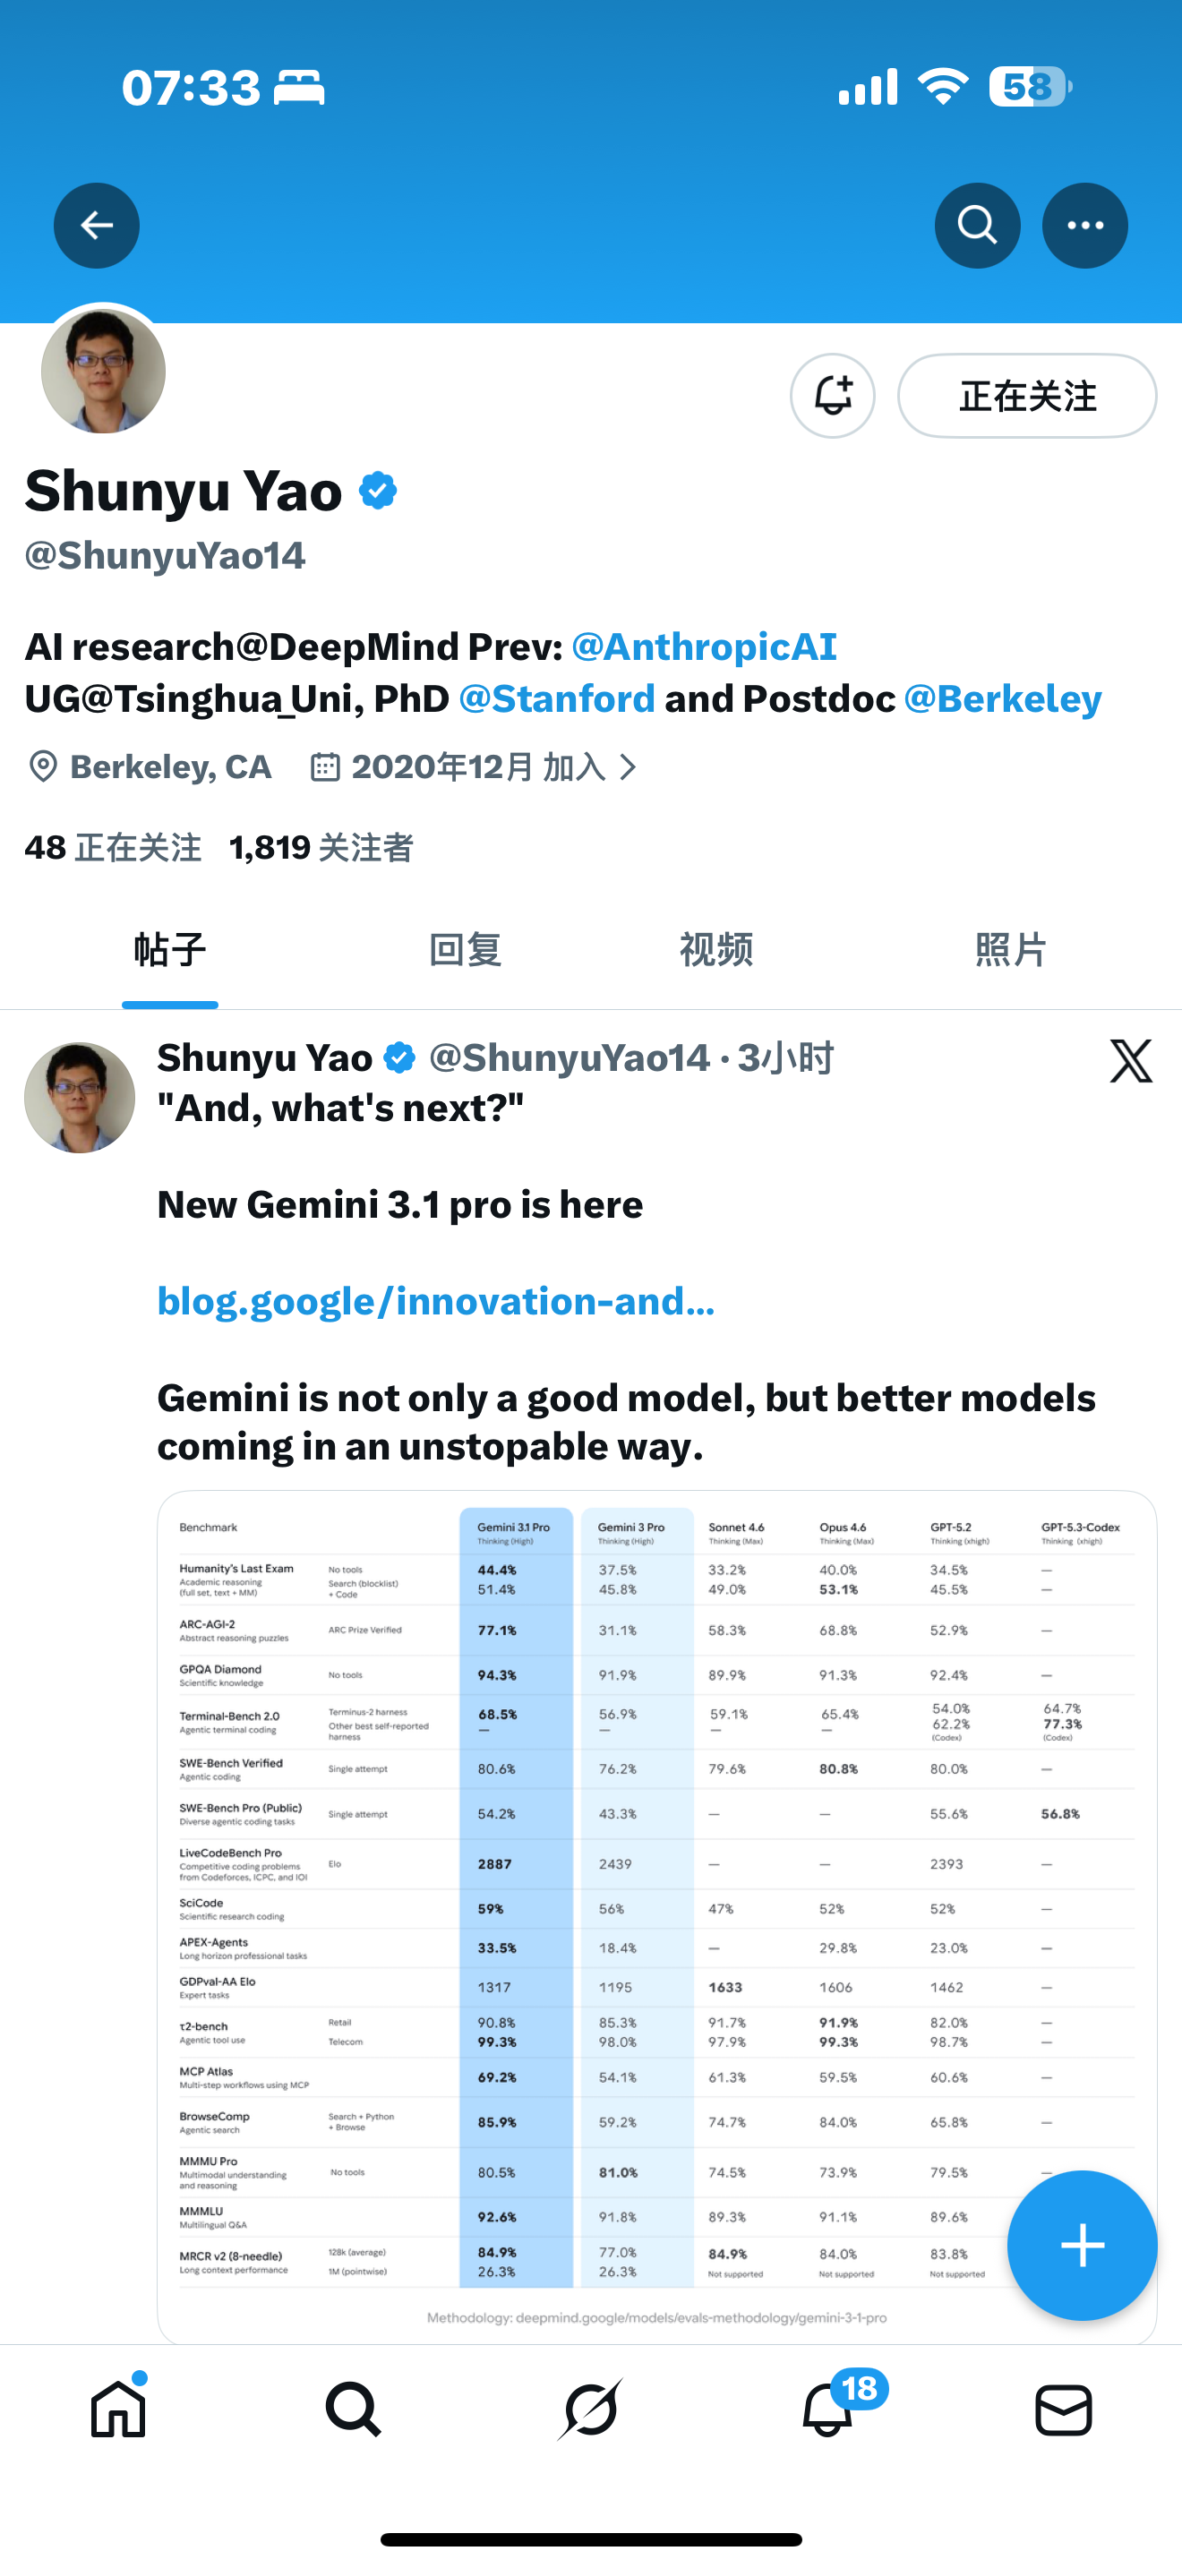This screenshot has width=1182, height=2568.
Task: Toggle the 正在关注 following button
Action: click(1026, 396)
